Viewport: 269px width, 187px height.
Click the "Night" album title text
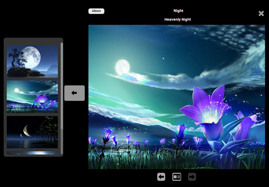pos(178,11)
